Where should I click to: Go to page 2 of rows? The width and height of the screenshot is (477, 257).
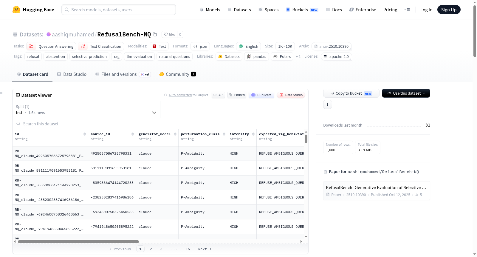pos(151,249)
